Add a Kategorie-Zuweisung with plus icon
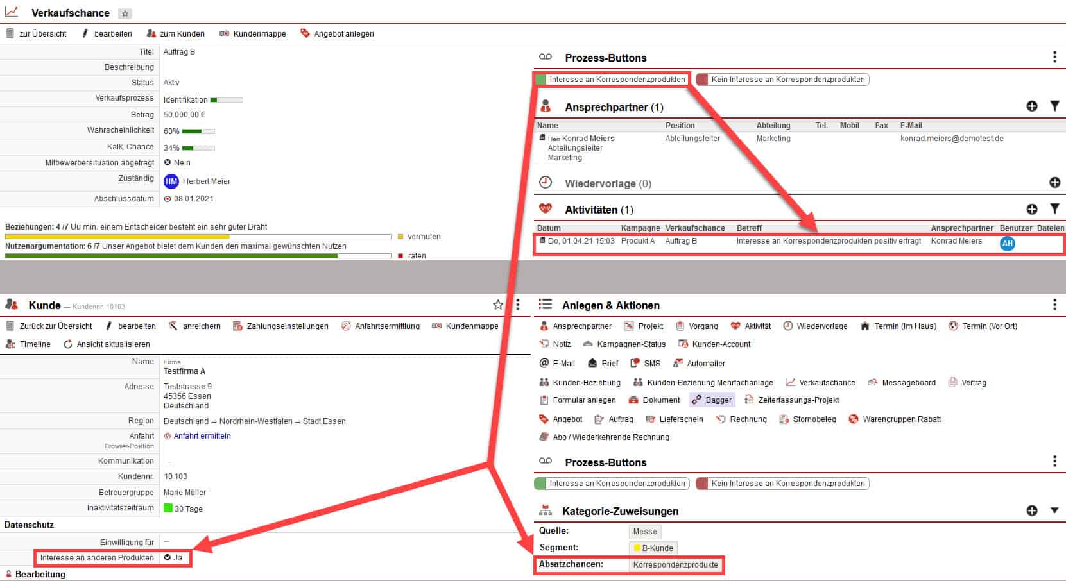 coord(1031,510)
